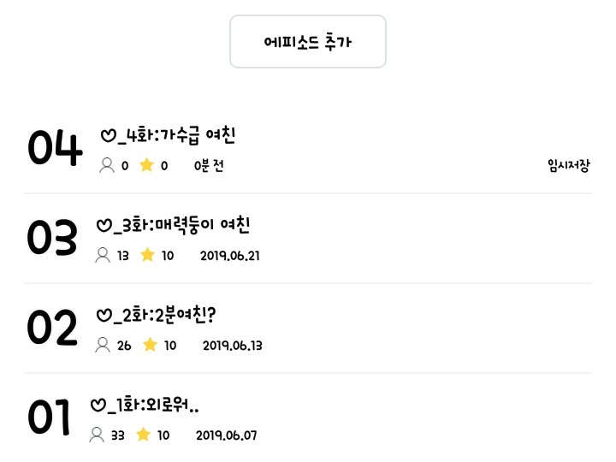Click the viewer icon for episode 04
The height and width of the screenshot is (462, 616).
coord(107,165)
